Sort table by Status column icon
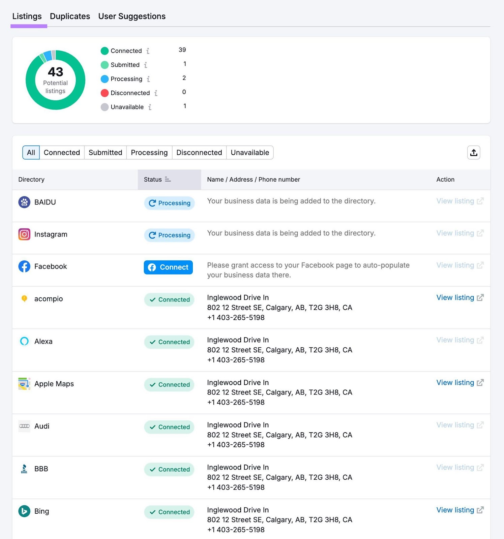The width and height of the screenshot is (504, 539). coord(168,180)
